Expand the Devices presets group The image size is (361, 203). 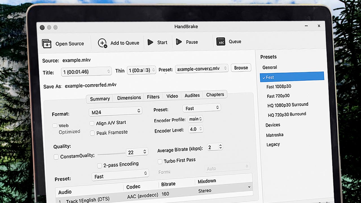(273, 125)
